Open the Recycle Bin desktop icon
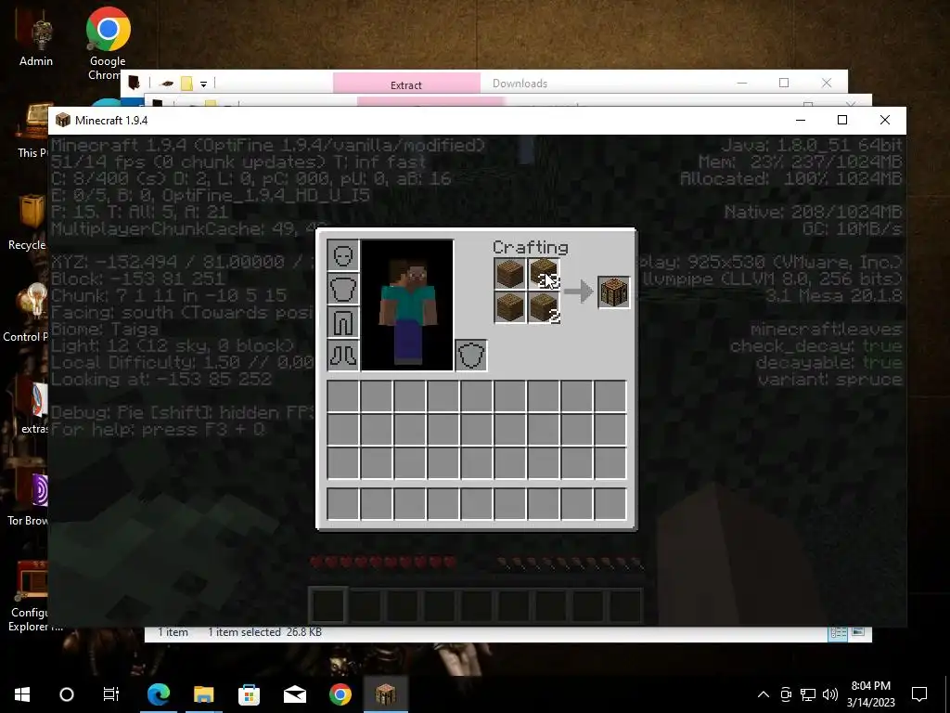The width and height of the screenshot is (950, 713). [x=27, y=222]
